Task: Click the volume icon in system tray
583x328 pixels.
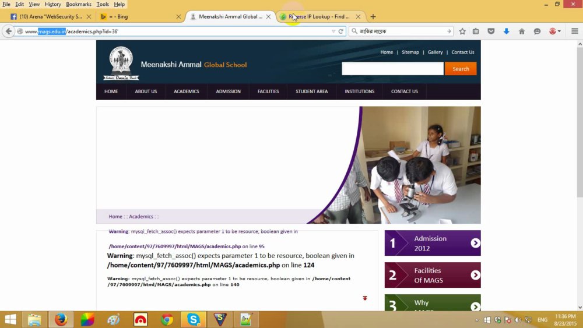Action: click(518, 320)
